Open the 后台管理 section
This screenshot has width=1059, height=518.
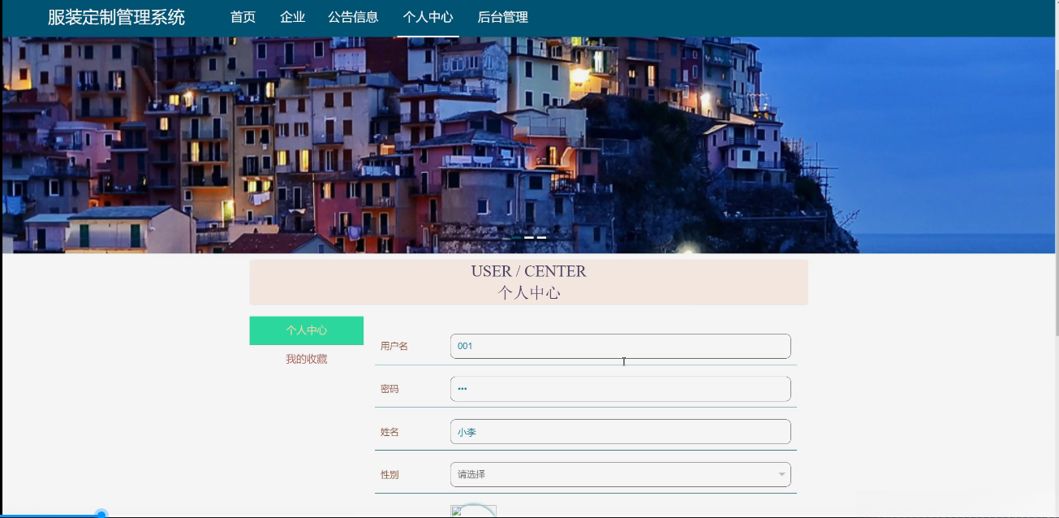[x=504, y=16]
